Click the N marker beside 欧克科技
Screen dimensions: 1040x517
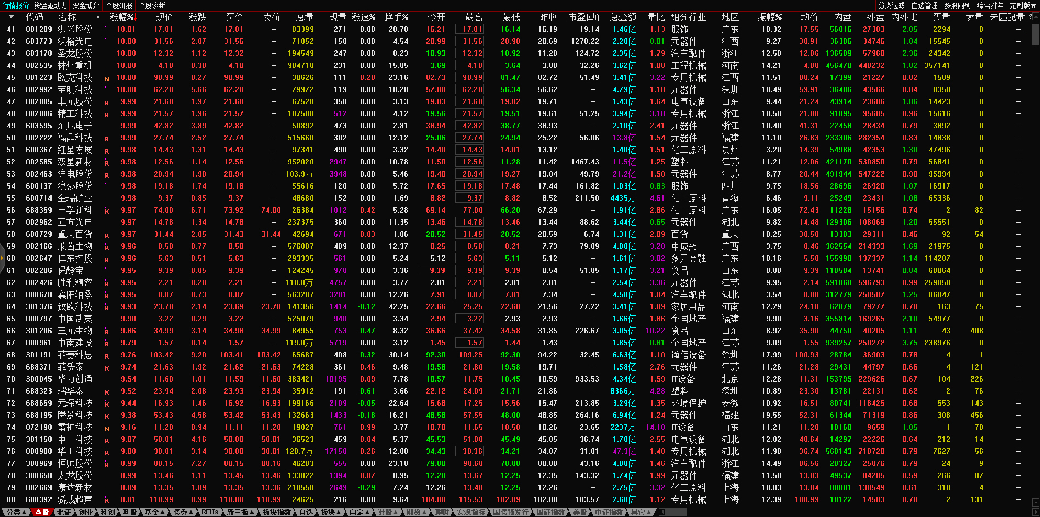[x=106, y=78]
